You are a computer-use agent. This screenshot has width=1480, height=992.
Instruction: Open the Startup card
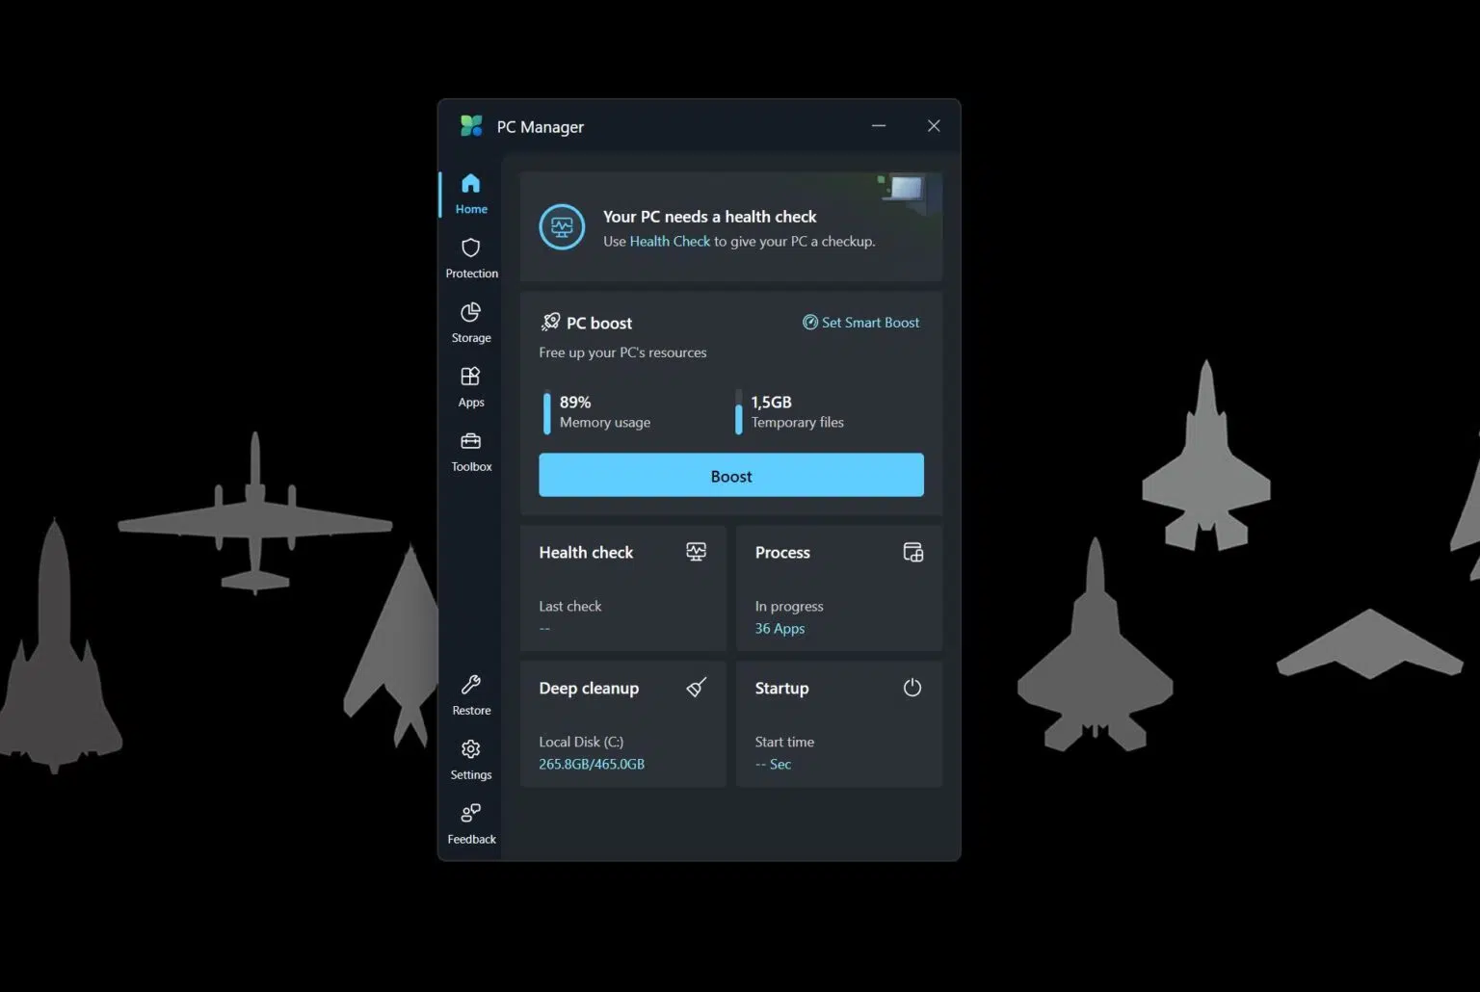[839, 723]
